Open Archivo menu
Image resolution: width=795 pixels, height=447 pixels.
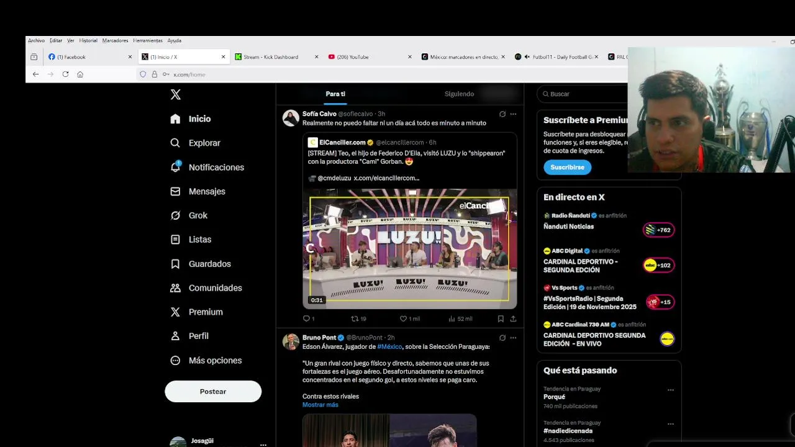[36, 40]
